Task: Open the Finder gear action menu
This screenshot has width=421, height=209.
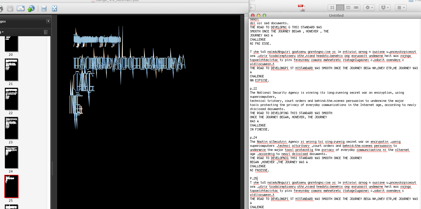Action: point(369,8)
